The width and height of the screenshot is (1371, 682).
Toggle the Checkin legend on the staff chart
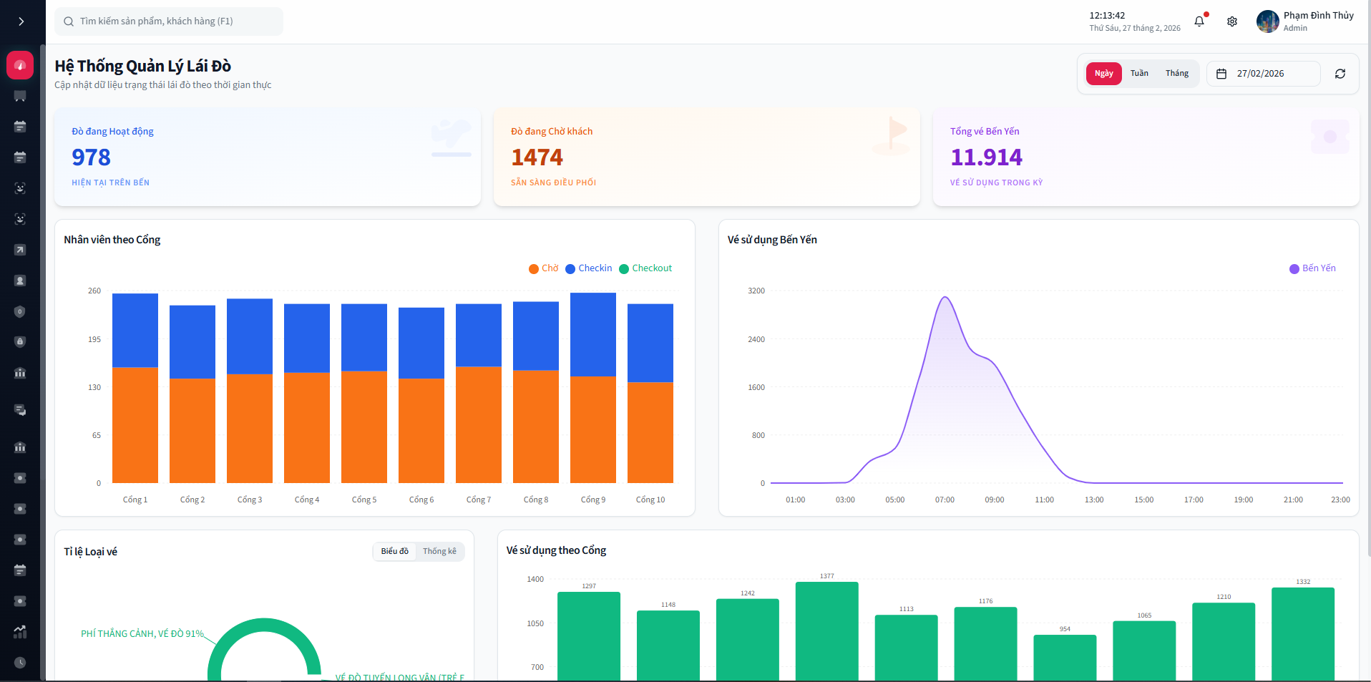(589, 268)
